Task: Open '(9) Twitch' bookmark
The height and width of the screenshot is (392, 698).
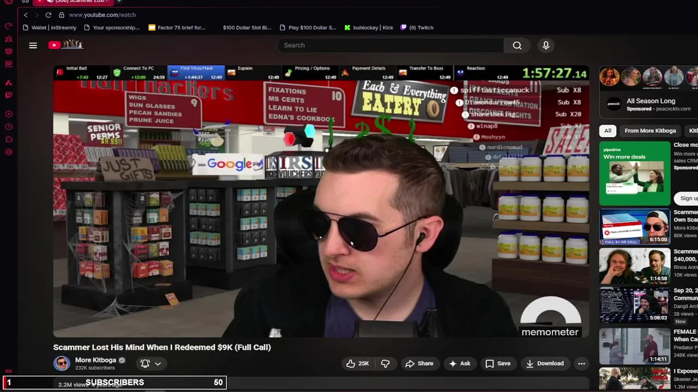Action: point(417,28)
